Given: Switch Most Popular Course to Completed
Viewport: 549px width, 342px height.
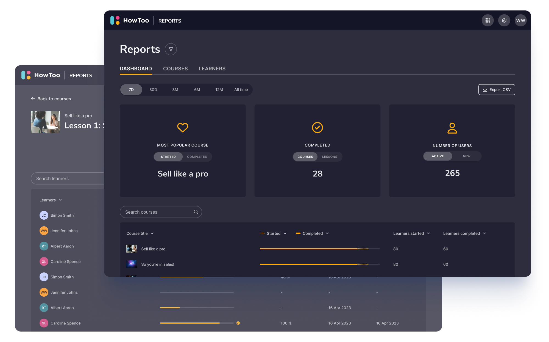Looking at the screenshot, I should point(197,157).
